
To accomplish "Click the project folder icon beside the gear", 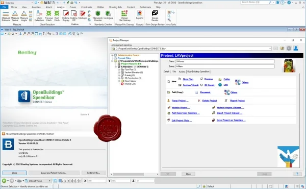I will [x=282, y=48].
